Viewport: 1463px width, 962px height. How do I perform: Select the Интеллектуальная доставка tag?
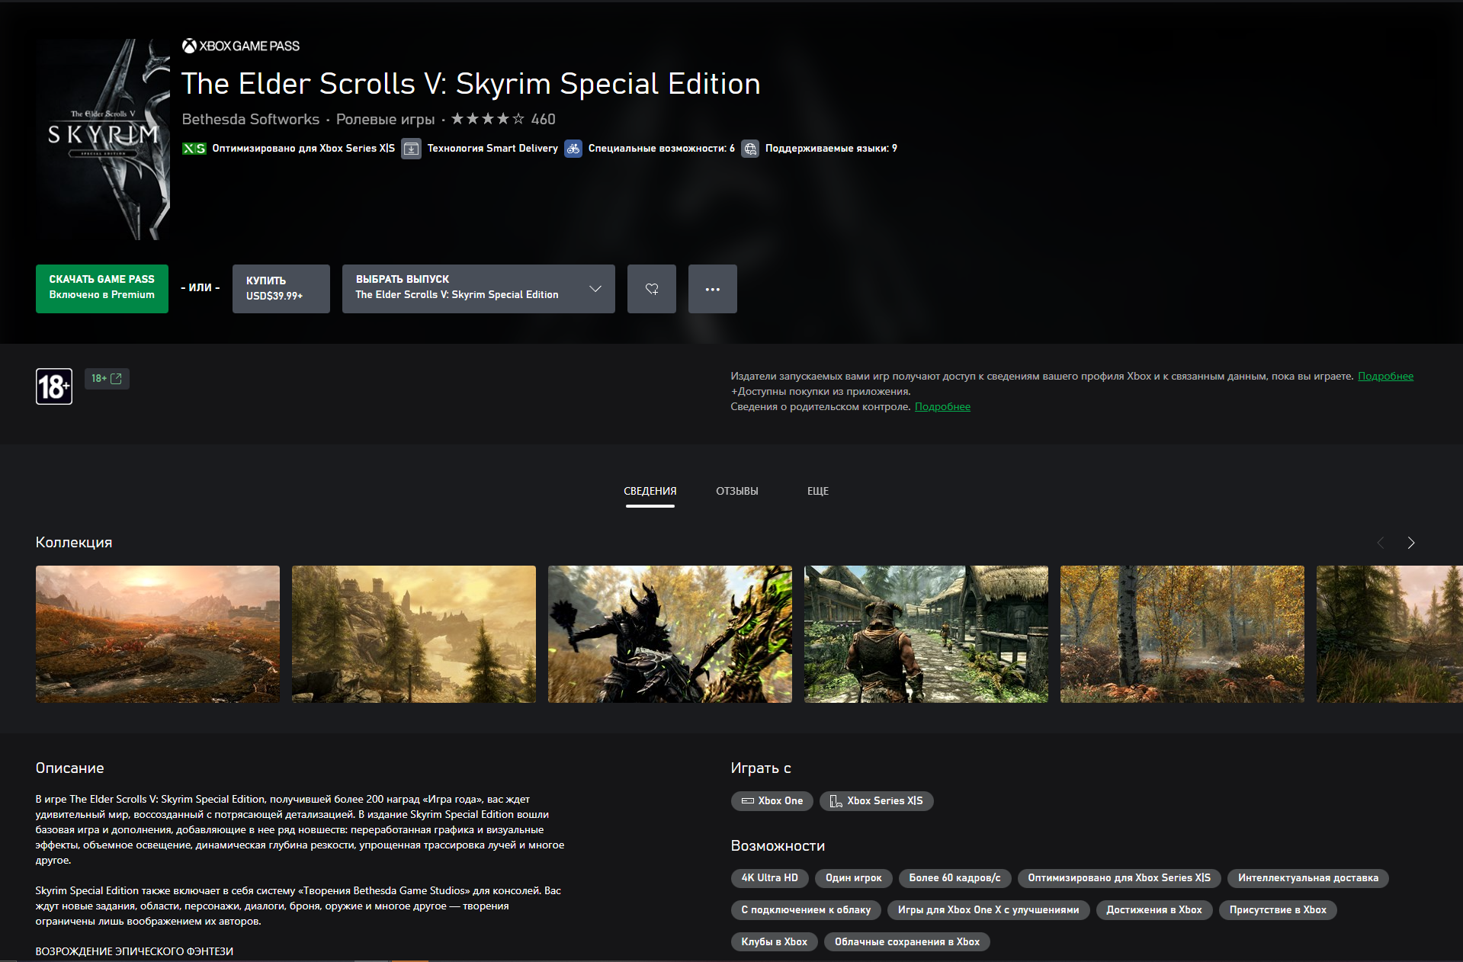pos(1308,878)
